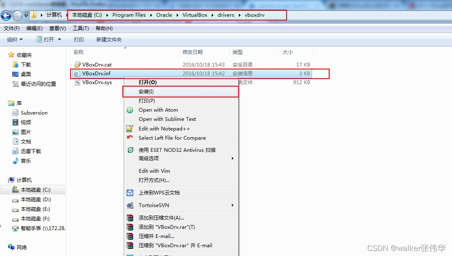Choose 安装(I) in context menu
The height and width of the screenshot is (256, 452).
[181, 92]
